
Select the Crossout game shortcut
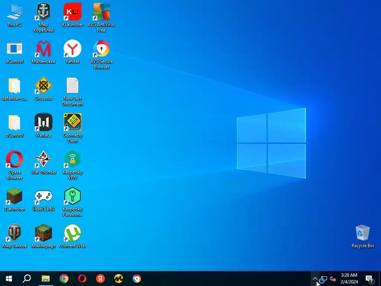[x=43, y=89]
